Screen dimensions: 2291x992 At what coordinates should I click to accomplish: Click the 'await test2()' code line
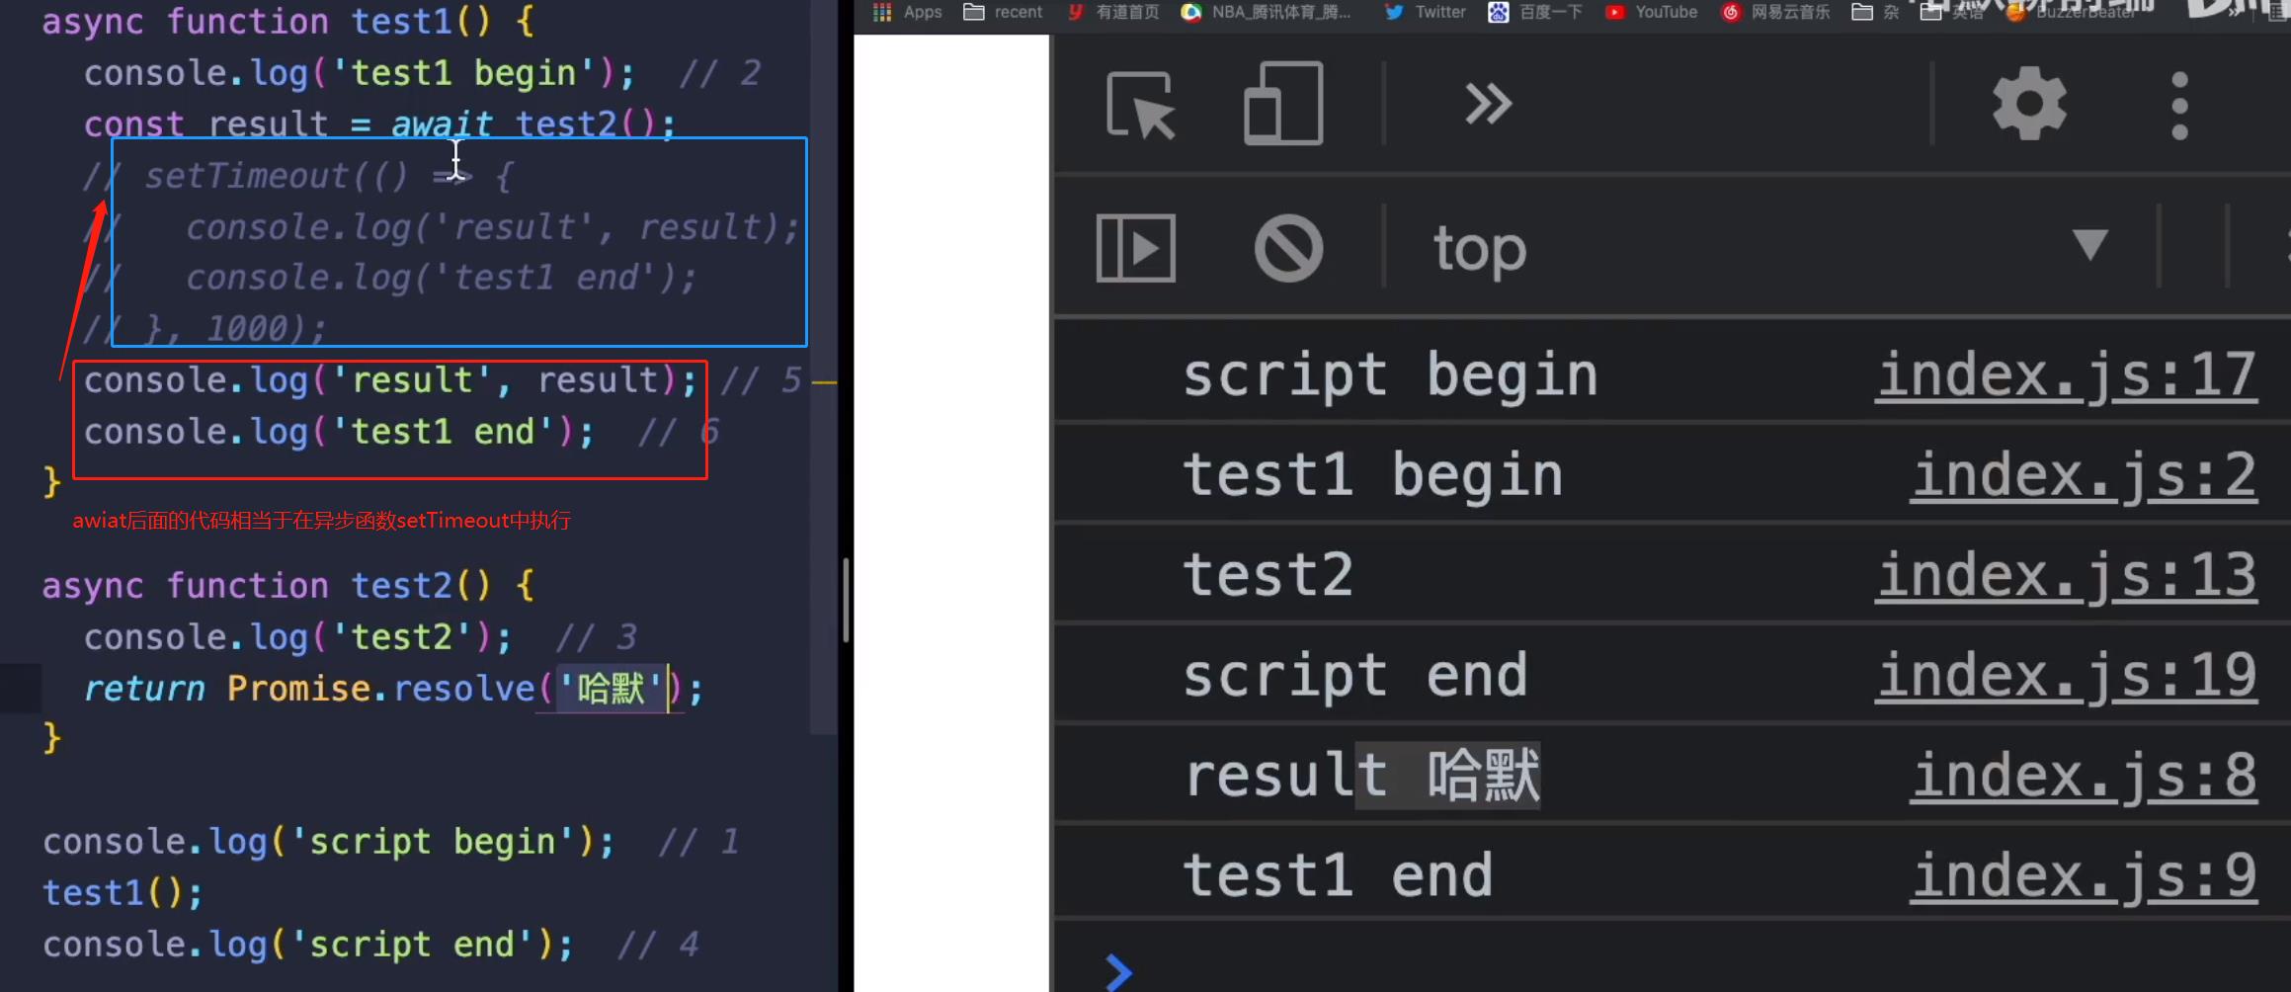coord(379,124)
